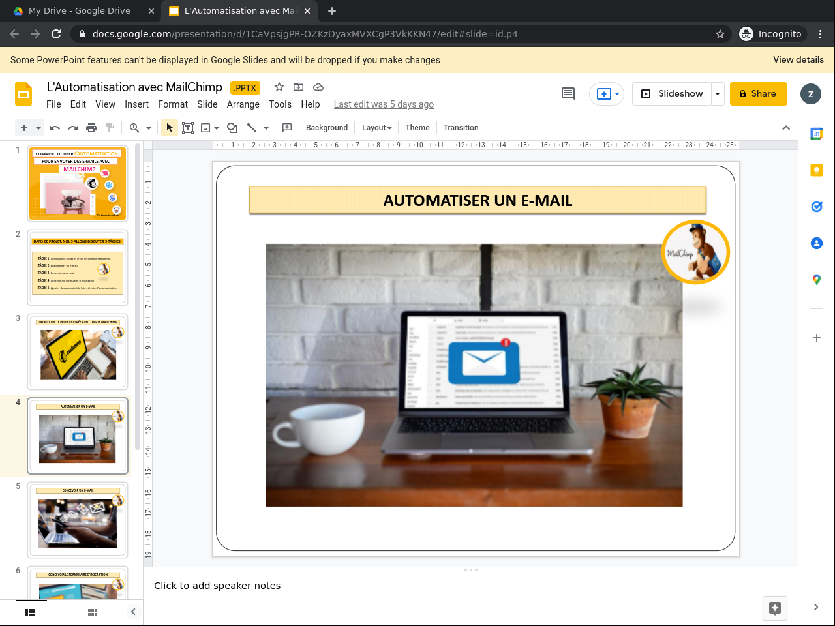
Task: Select the Text box tool
Action: [188, 128]
